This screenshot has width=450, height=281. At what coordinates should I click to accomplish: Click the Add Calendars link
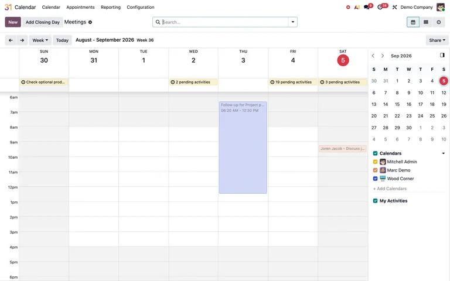(390, 189)
